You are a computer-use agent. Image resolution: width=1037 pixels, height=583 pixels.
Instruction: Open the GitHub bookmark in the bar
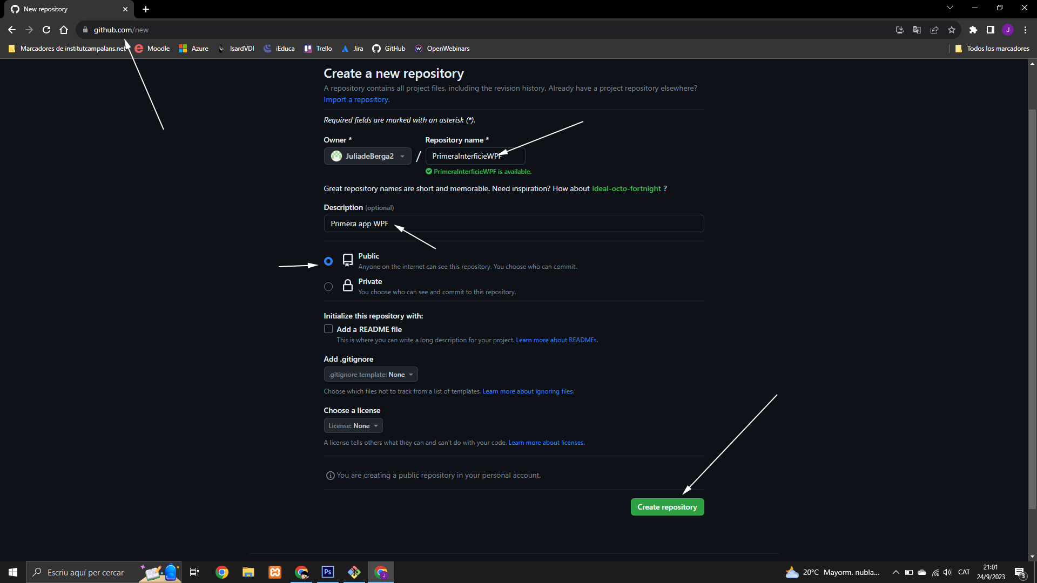click(389, 49)
